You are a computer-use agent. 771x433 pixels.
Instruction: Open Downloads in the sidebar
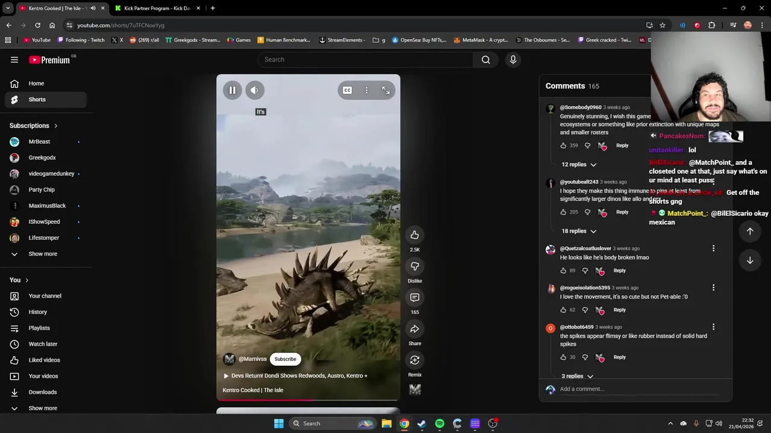pos(46,392)
